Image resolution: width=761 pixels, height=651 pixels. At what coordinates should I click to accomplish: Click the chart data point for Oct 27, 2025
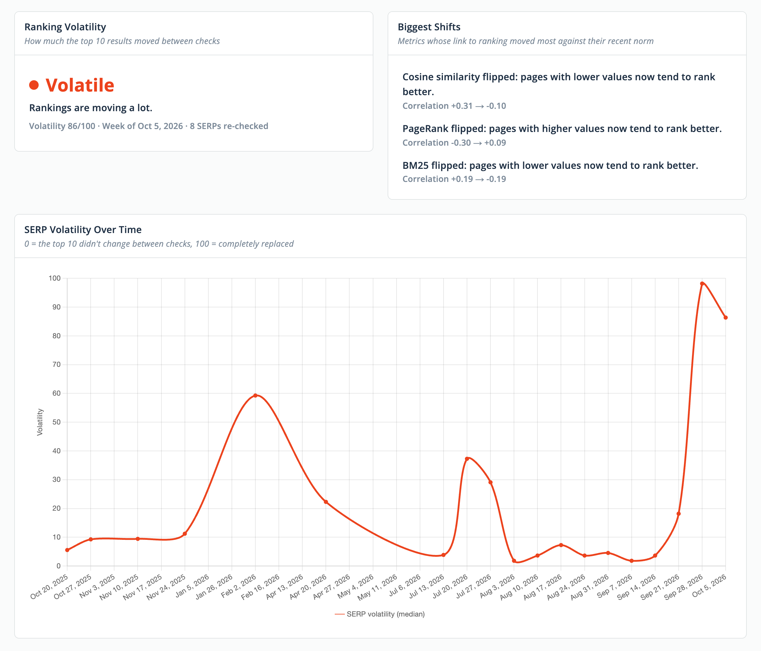(91, 539)
